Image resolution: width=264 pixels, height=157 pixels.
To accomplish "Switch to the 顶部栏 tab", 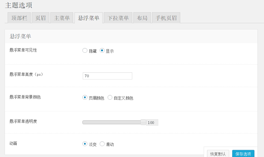I will point(19,18).
